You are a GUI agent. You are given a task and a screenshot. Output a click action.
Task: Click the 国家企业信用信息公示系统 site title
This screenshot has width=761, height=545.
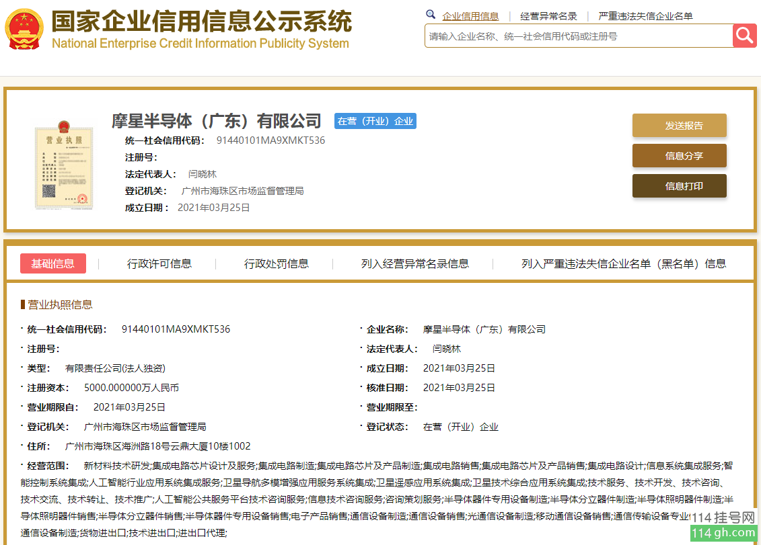[x=201, y=22]
